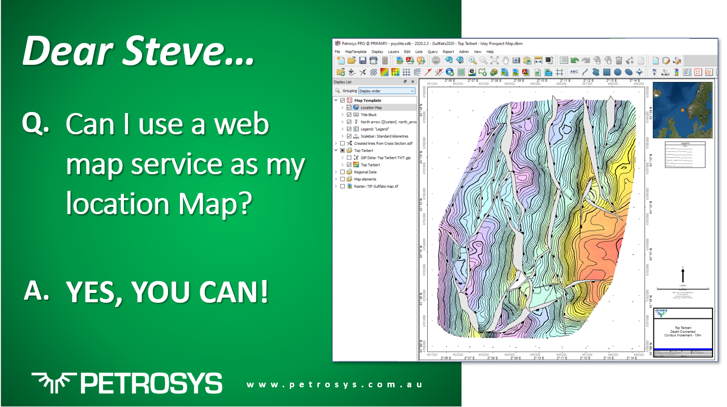The width and height of the screenshot is (727, 407).
Task: Select the Zoom in magnifier tool
Action: pyautogui.click(x=472, y=60)
